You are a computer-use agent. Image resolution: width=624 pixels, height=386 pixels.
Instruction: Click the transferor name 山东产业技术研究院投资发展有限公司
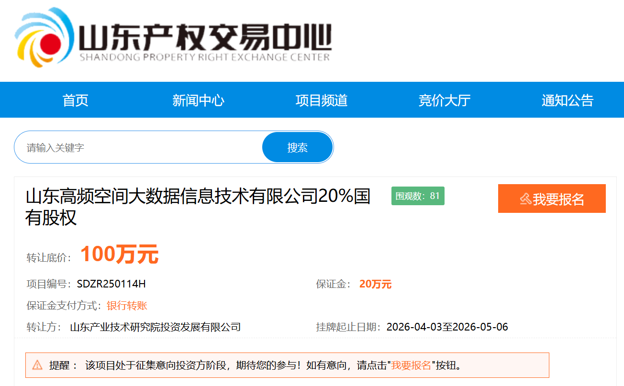click(x=155, y=327)
